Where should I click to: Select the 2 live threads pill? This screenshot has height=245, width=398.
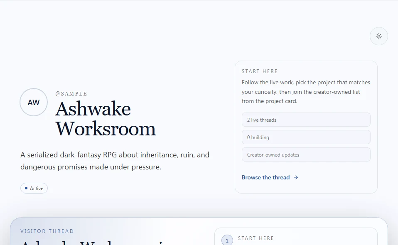[x=306, y=120]
